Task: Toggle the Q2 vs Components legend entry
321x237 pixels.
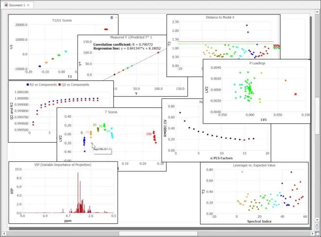Action: pos(75,85)
